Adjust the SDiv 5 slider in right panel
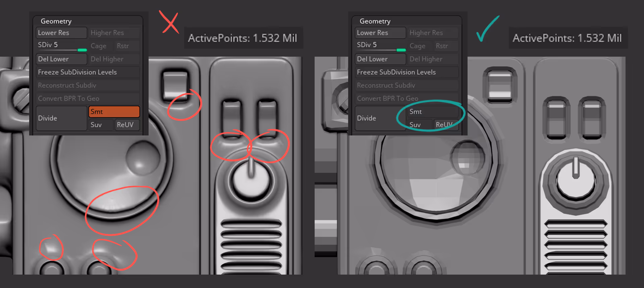 pyautogui.click(x=380, y=46)
